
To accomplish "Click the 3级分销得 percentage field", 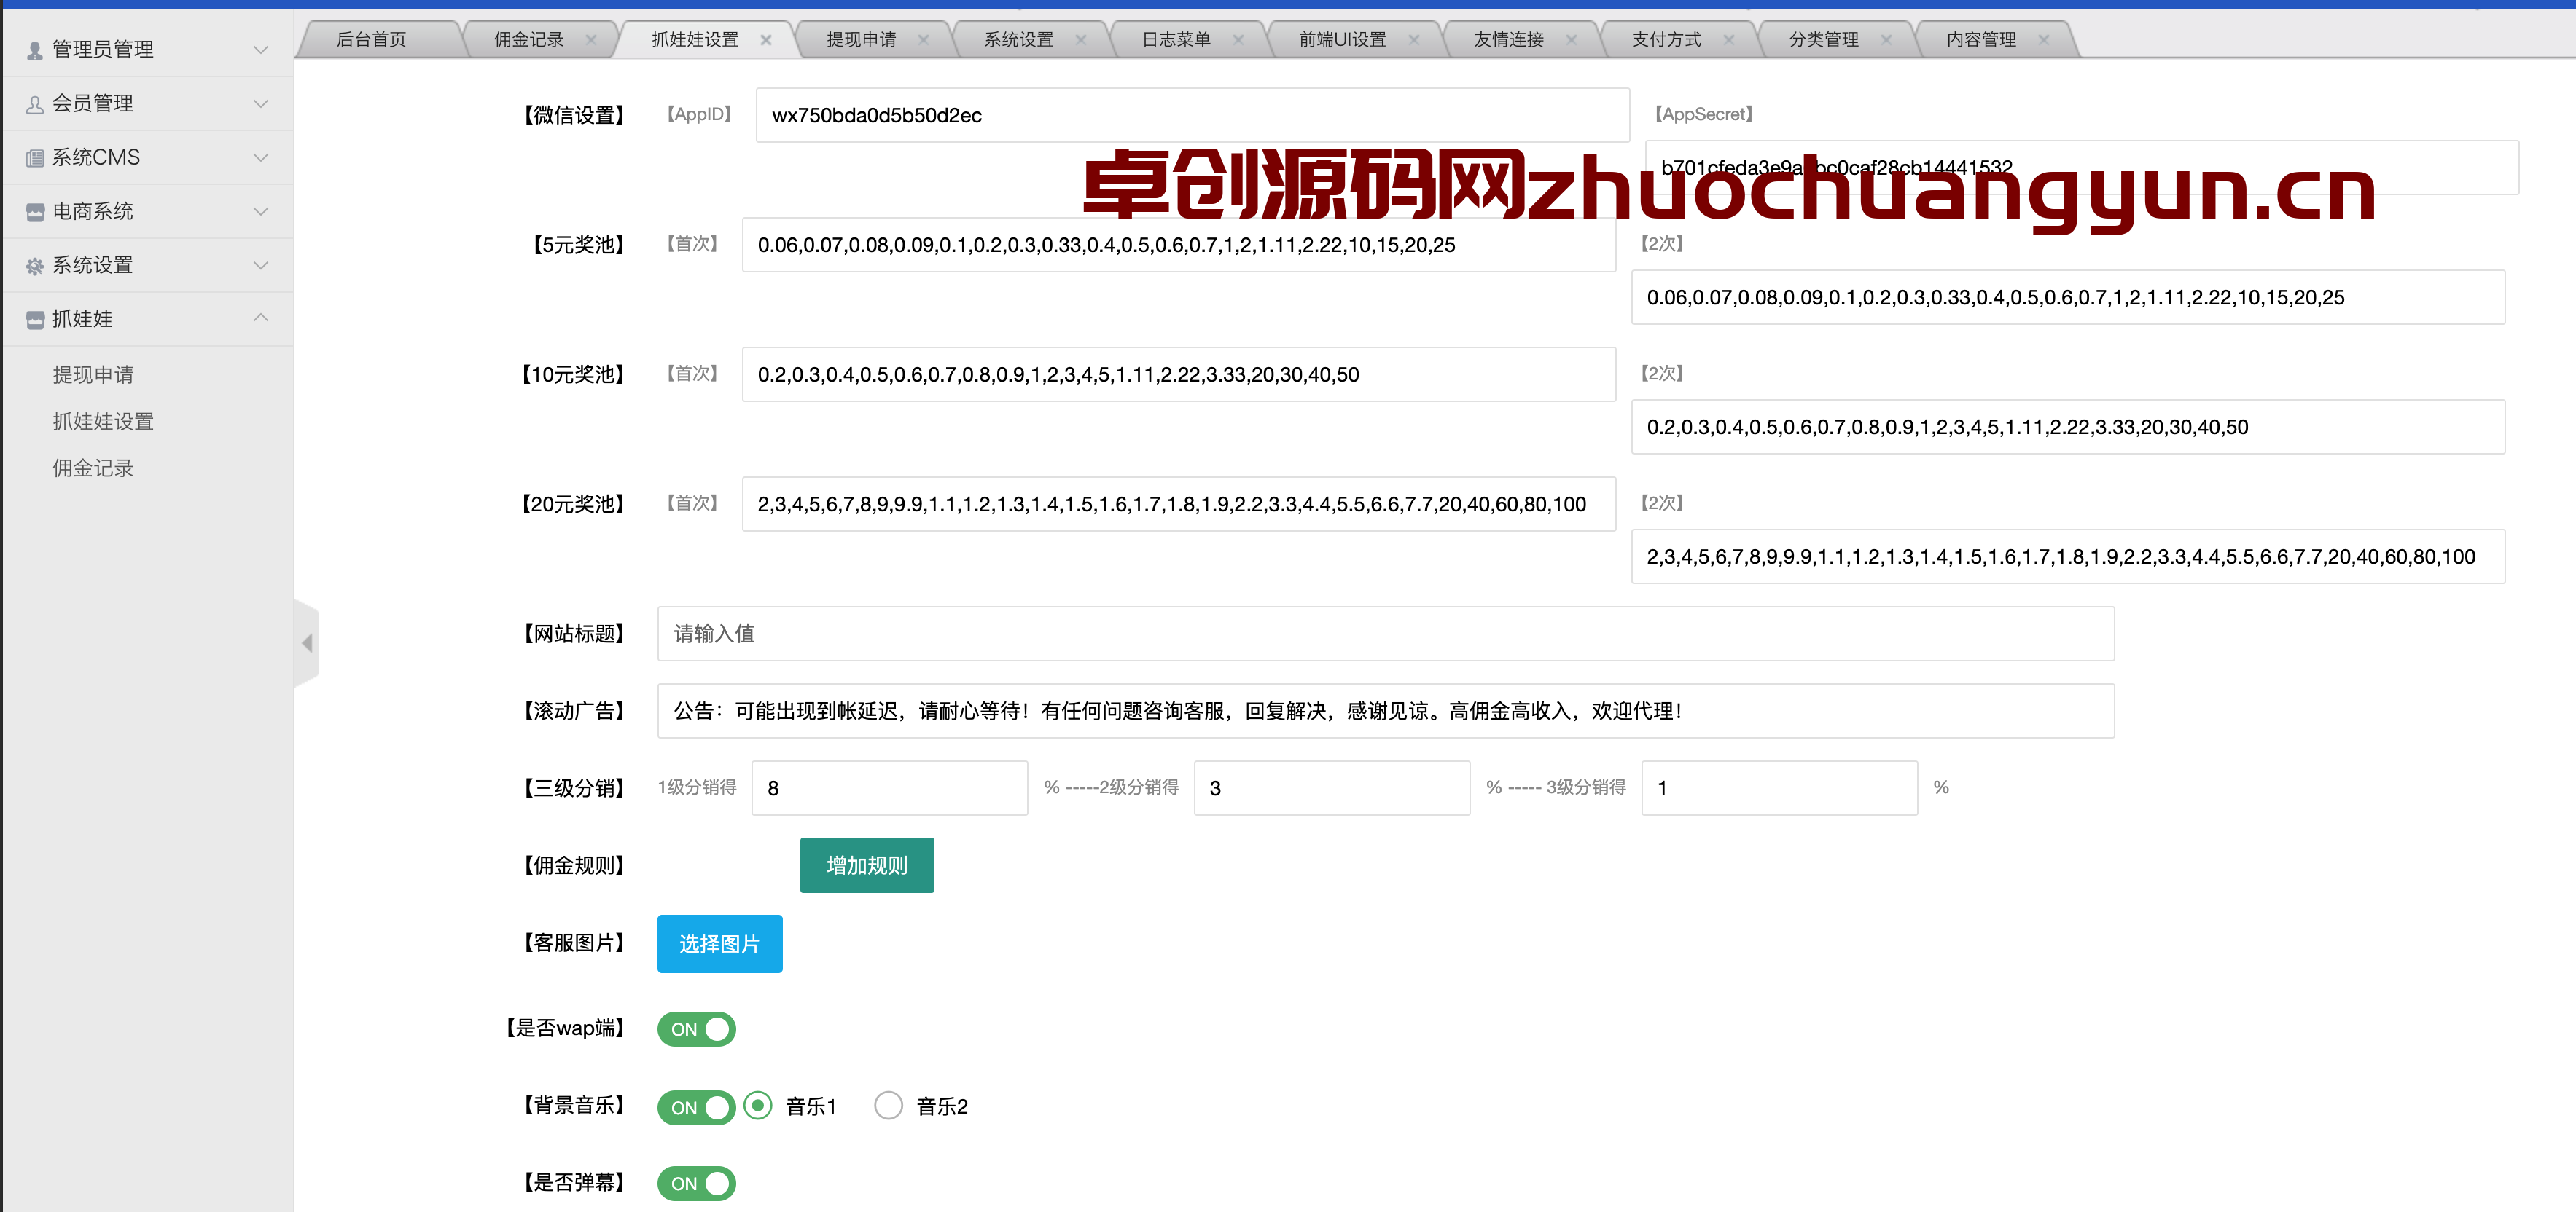I will (x=1780, y=788).
